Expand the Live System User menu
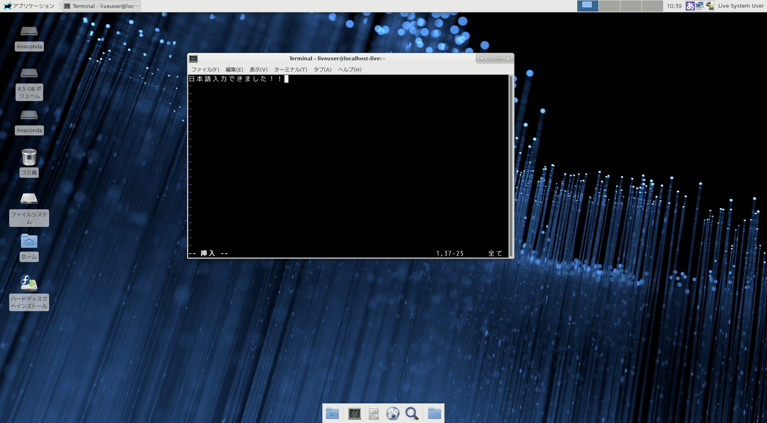 tap(741, 6)
